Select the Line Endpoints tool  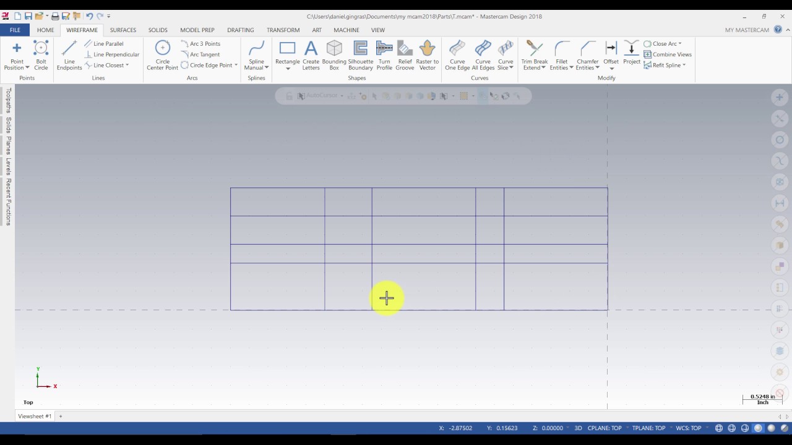tap(69, 55)
